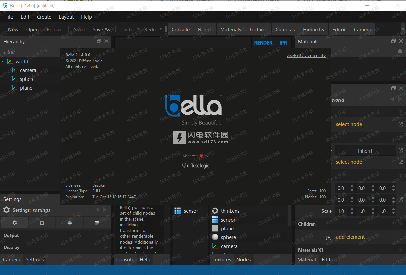Expand the Display section in Settings
The height and width of the screenshot is (275, 406).
pos(106,248)
